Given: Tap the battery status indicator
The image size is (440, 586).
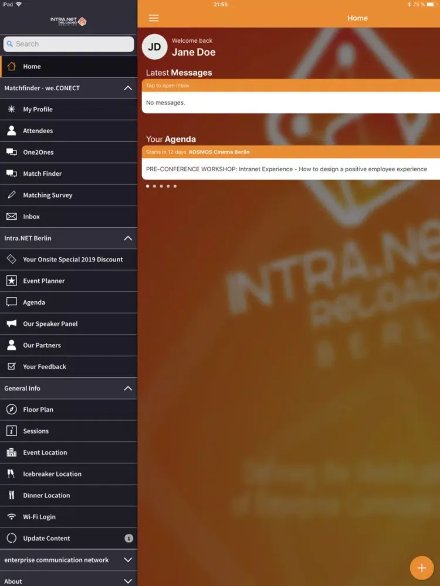Looking at the screenshot, I should [432, 5].
